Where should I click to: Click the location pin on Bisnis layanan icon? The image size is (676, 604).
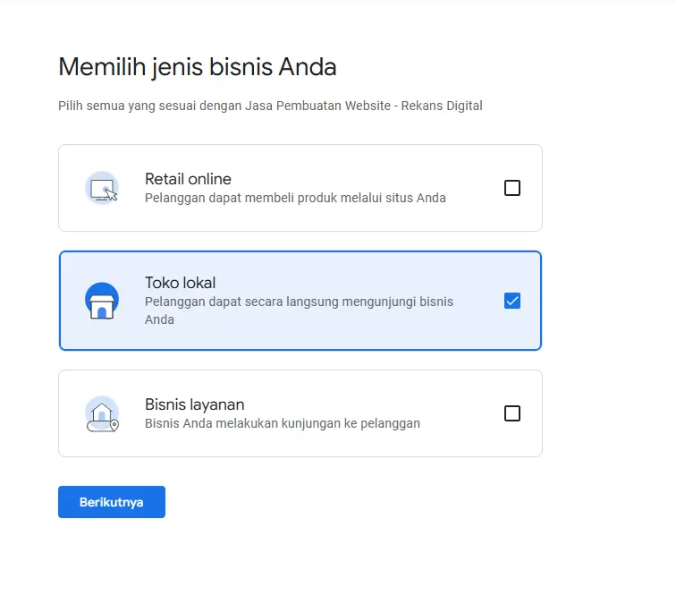click(x=114, y=425)
